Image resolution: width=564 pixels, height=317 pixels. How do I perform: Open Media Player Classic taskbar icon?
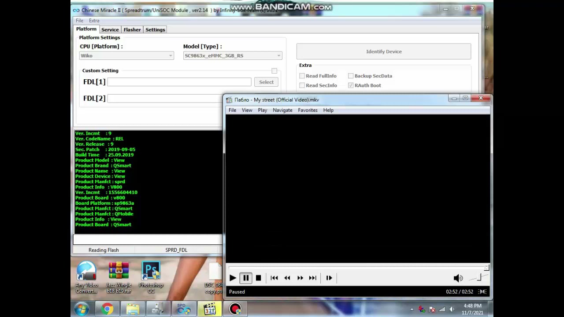point(209,309)
